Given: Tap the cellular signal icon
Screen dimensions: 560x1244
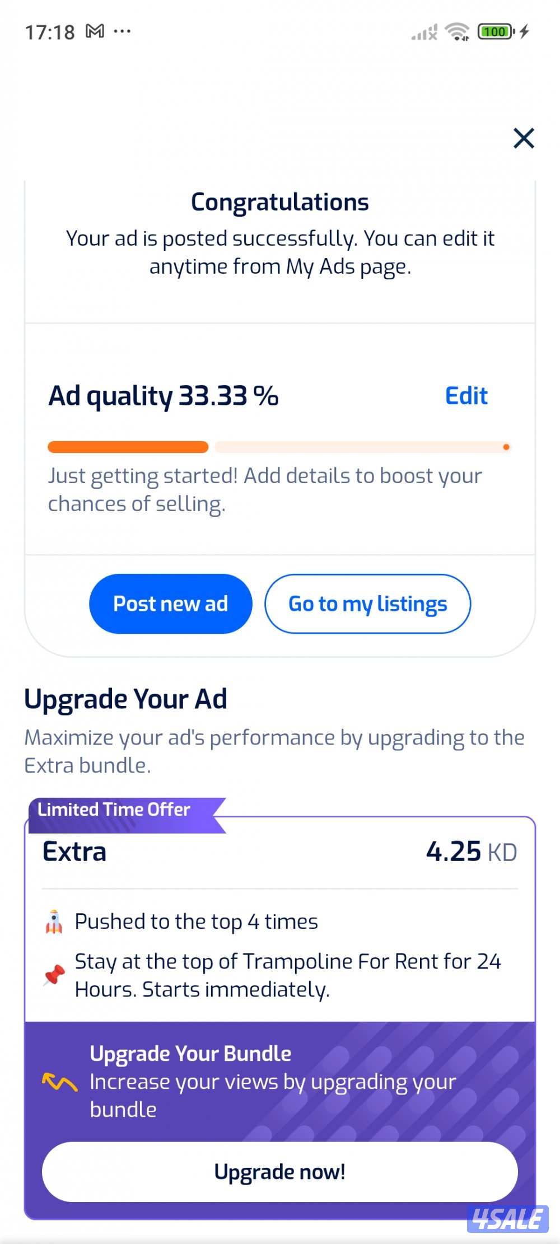Looking at the screenshot, I should [x=424, y=32].
